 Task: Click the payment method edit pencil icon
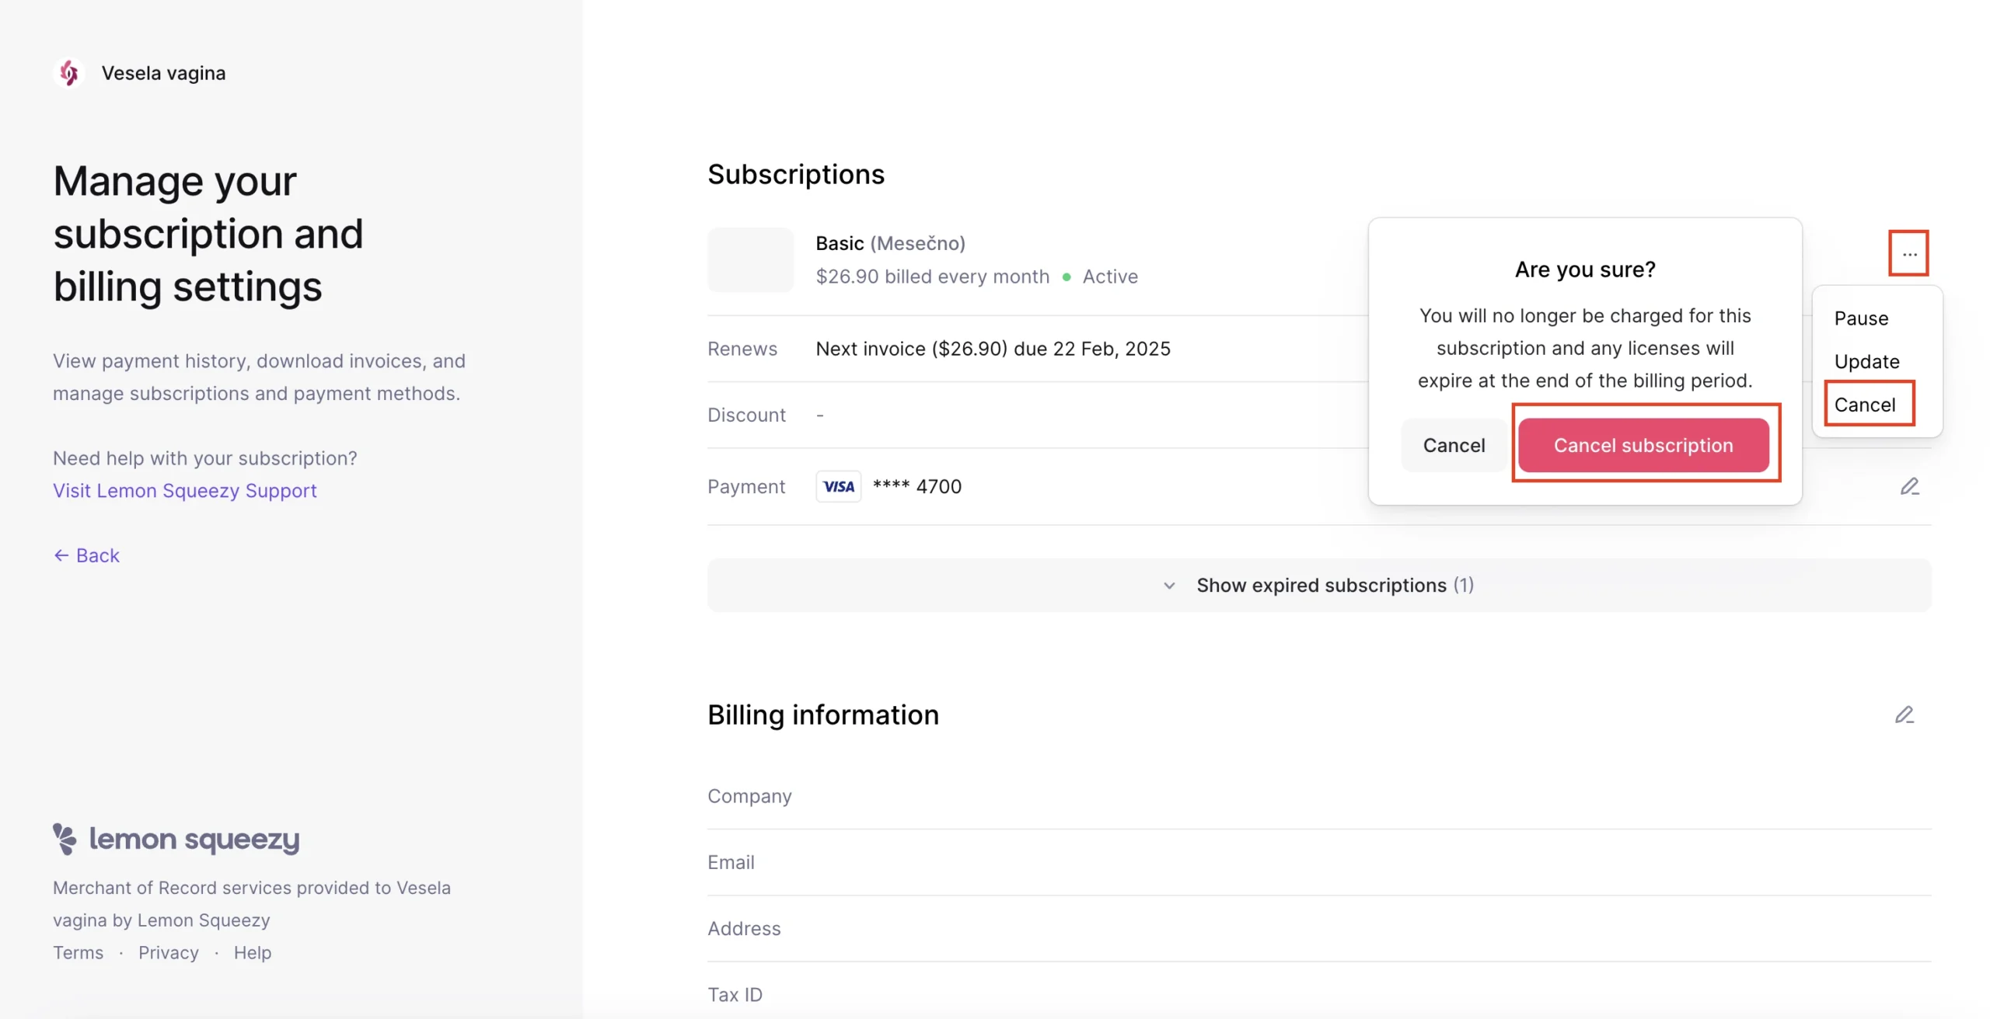(x=1909, y=486)
